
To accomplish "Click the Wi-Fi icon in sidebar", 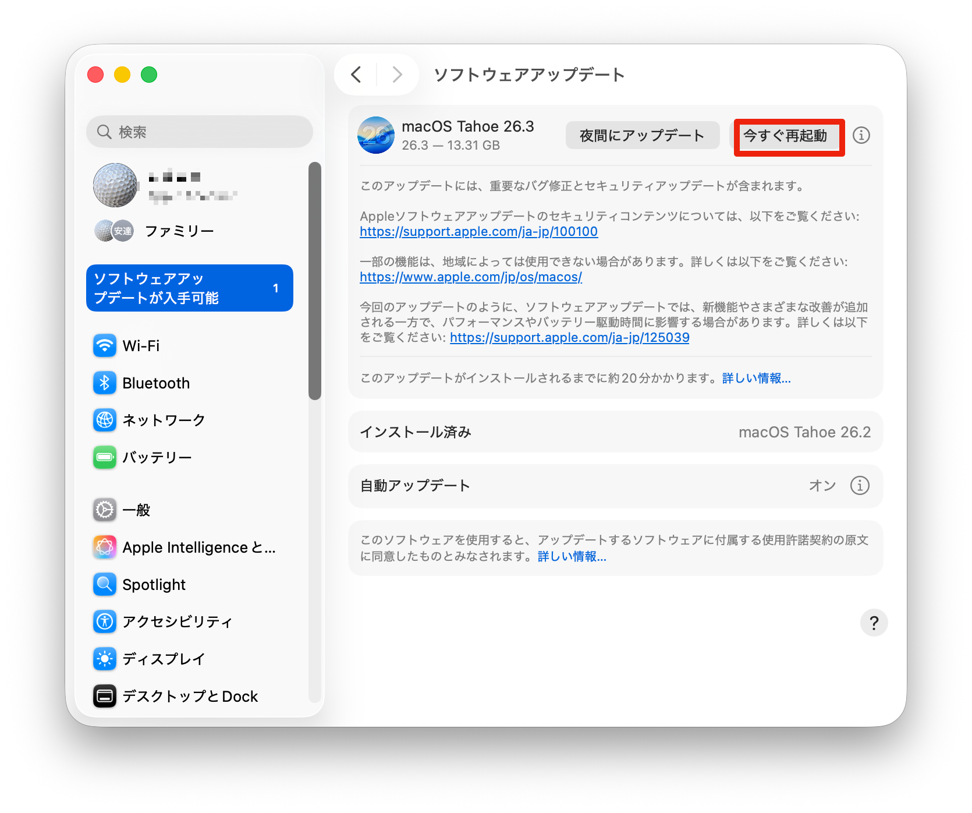I will (x=105, y=346).
